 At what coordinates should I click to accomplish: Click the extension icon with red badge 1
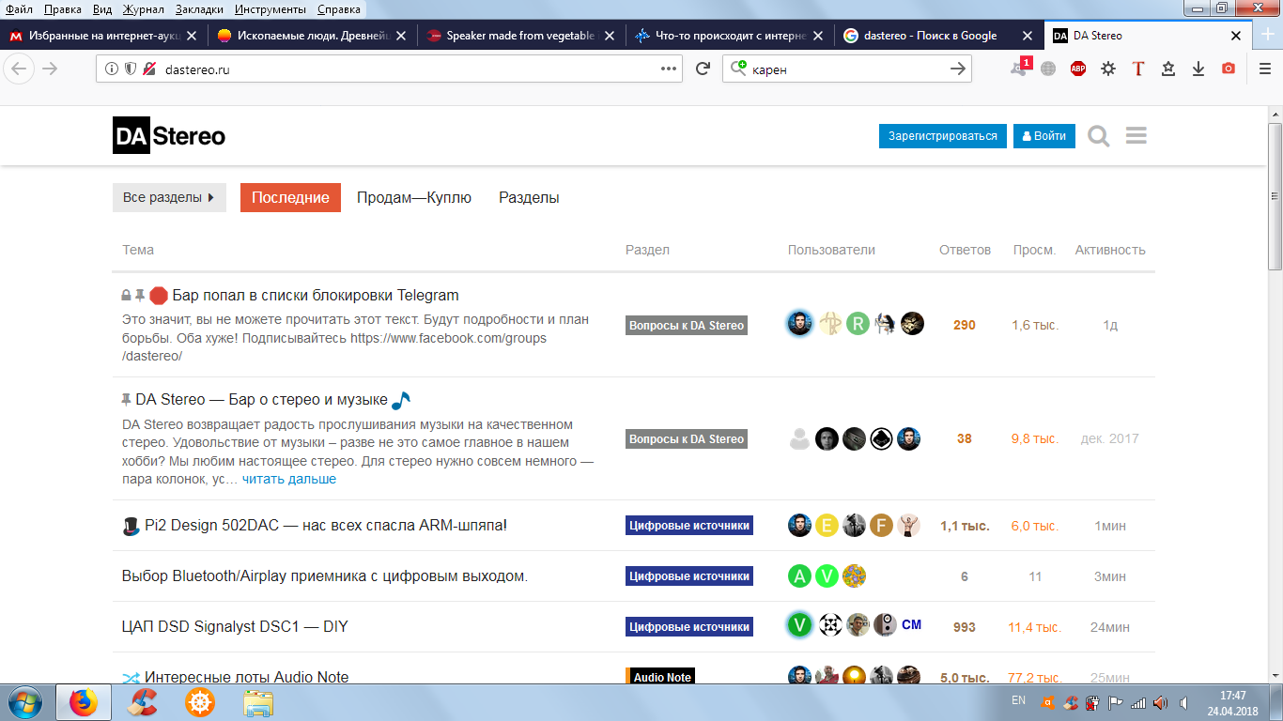(1019, 68)
